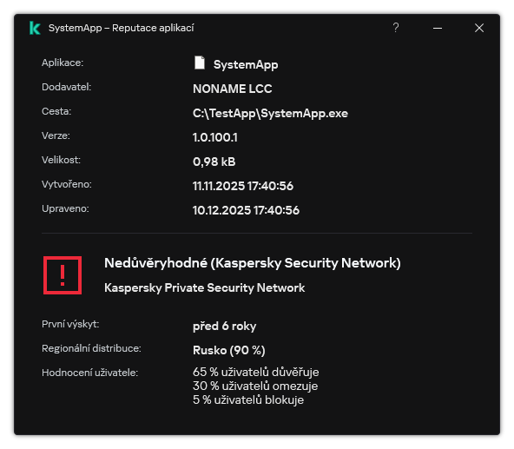The height and width of the screenshot is (449, 514).
Task: Click the Velikost: label
Action: [x=61, y=160]
